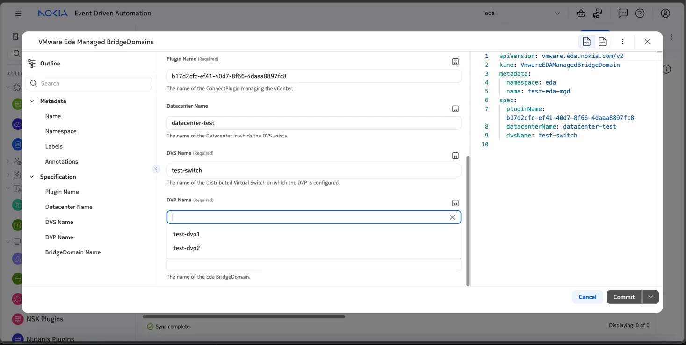The width and height of the screenshot is (686, 345).
Task: Open the user account icon
Action: [x=665, y=13]
